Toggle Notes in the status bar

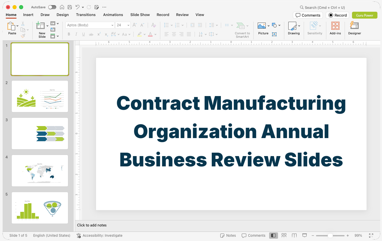click(x=228, y=236)
